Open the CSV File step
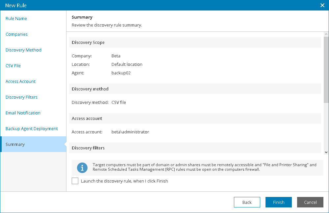The image size is (329, 213). click(x=13, y=66)
